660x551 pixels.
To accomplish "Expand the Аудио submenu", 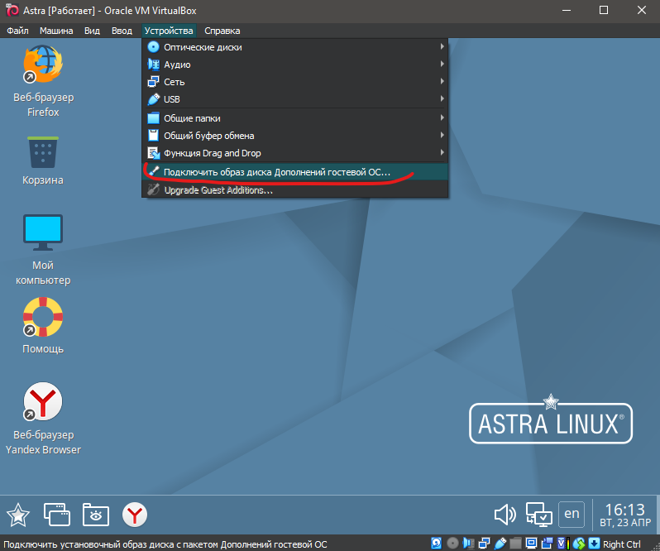I will tap(295, 65).
